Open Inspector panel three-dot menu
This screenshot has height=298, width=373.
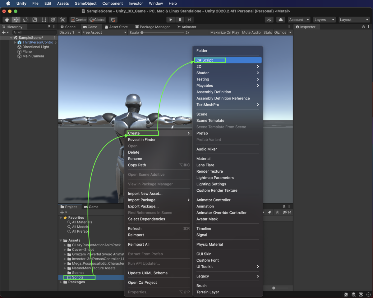[368, 27]
